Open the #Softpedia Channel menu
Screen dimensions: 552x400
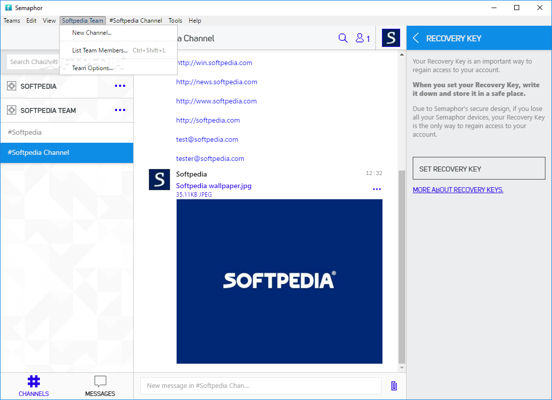tap(136, 20)
